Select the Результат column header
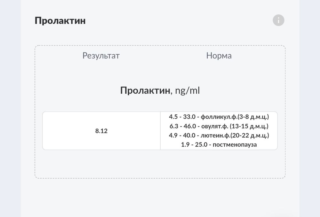This screenshot has width=320, height=217. [101, 56]
